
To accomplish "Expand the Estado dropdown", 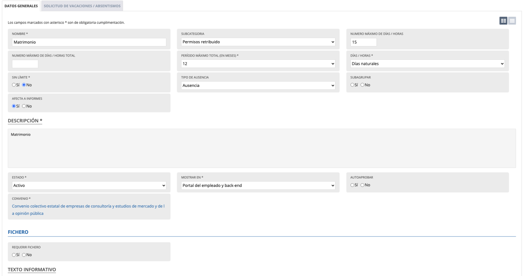I will coord(89,185).
